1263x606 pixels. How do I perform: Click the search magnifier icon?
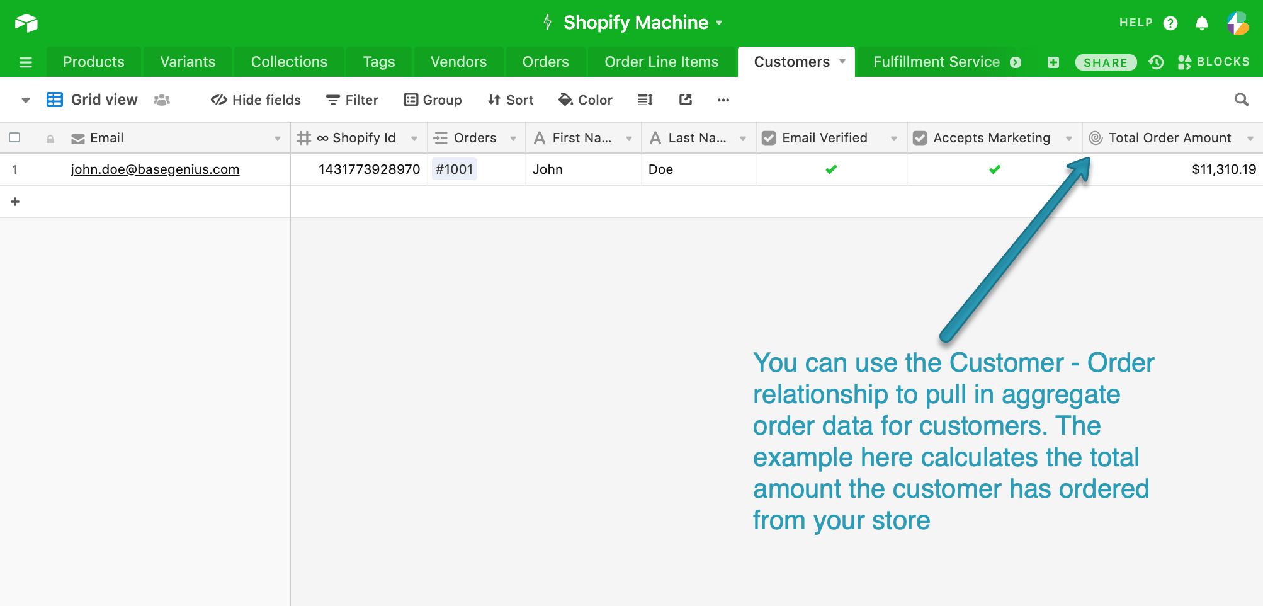(1242, 100)
